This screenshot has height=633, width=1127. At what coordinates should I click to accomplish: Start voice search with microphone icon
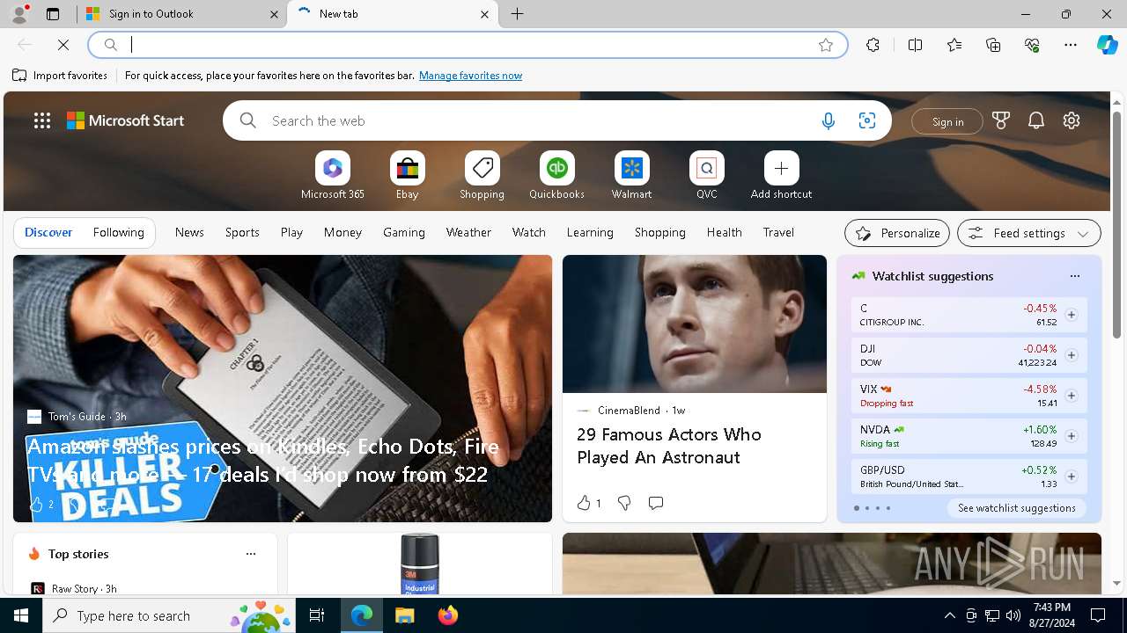tap(828, 121)
